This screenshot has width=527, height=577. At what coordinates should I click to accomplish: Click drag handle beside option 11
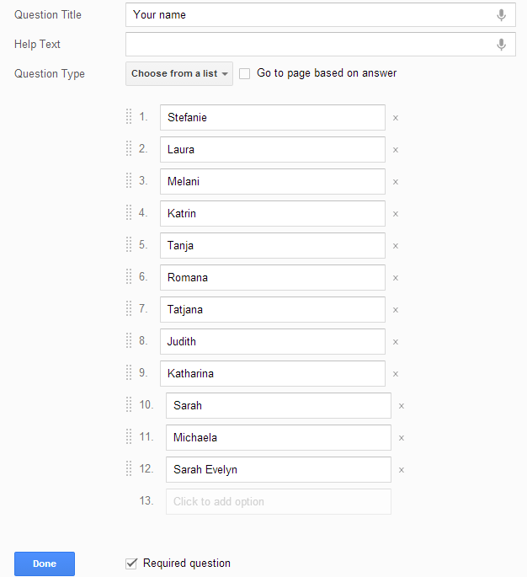click(129, 436)
